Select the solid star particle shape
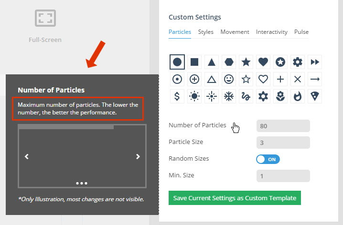 click(246, 62)
